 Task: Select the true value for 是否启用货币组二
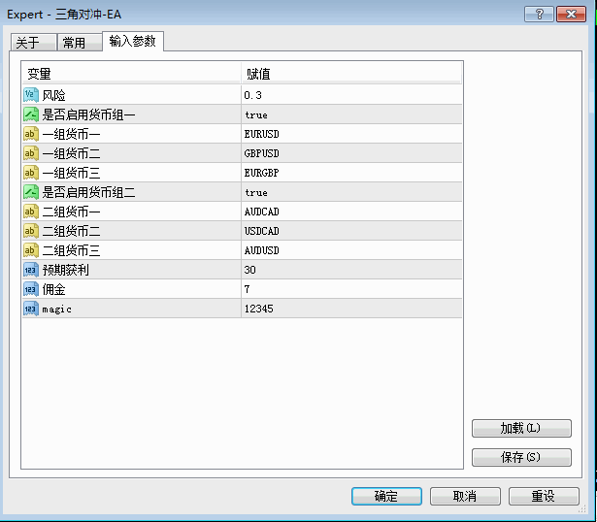tap(256, 192)
